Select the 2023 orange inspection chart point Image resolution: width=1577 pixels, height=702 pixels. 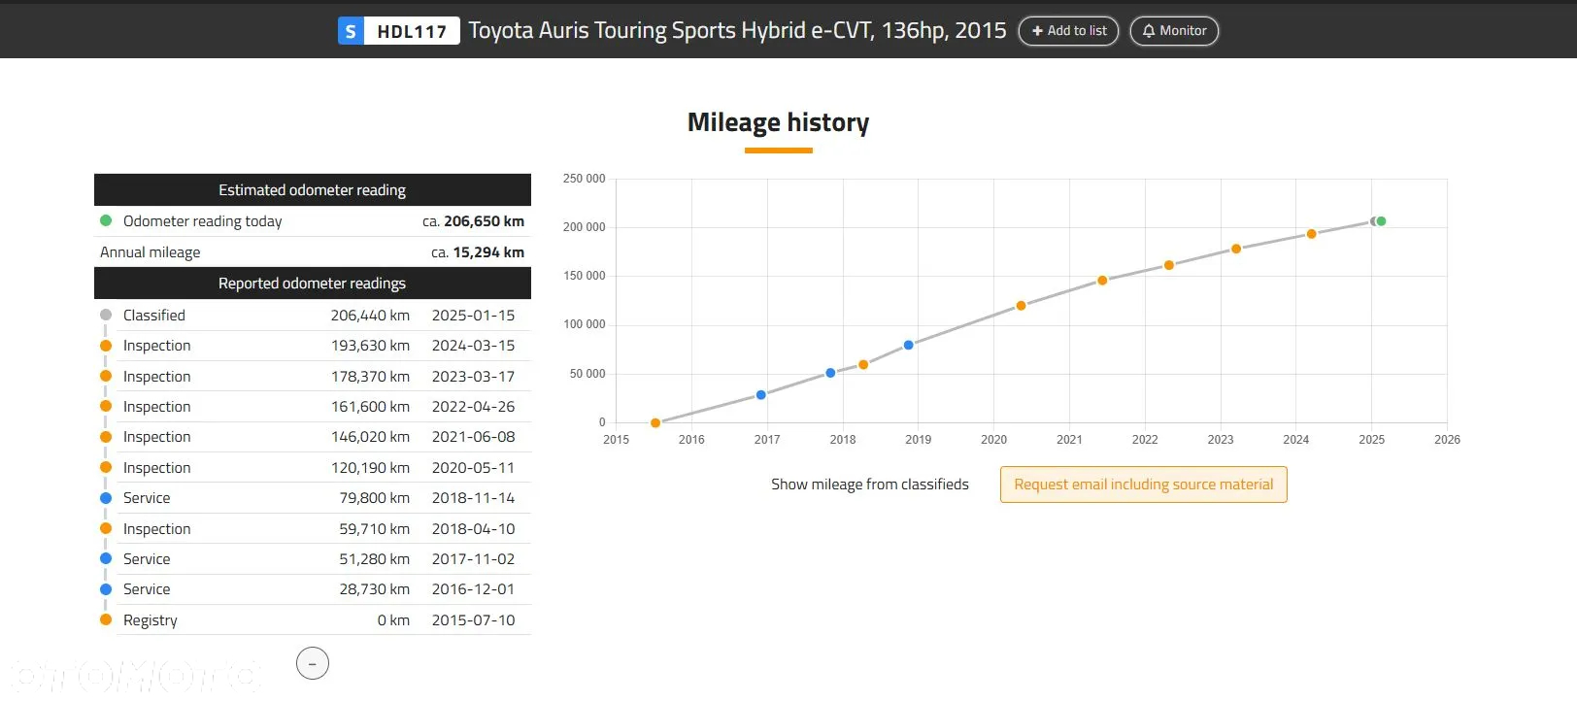pyautogui.click(x=1236, y=249)
